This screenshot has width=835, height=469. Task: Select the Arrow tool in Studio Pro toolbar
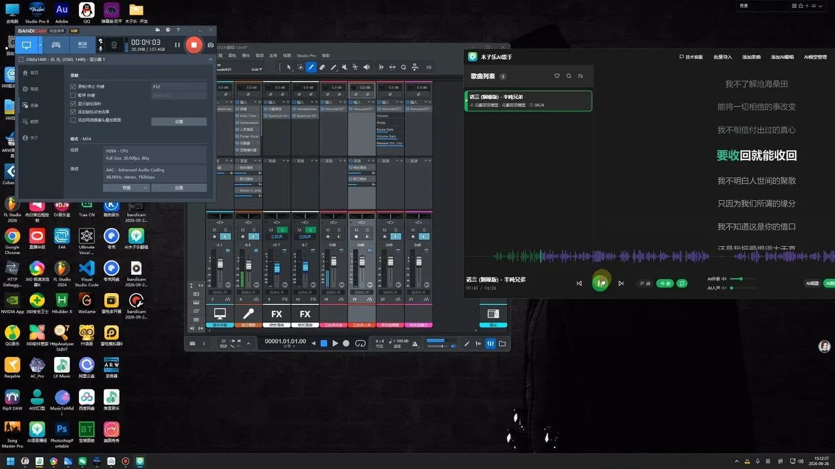(x=289, y=67)
